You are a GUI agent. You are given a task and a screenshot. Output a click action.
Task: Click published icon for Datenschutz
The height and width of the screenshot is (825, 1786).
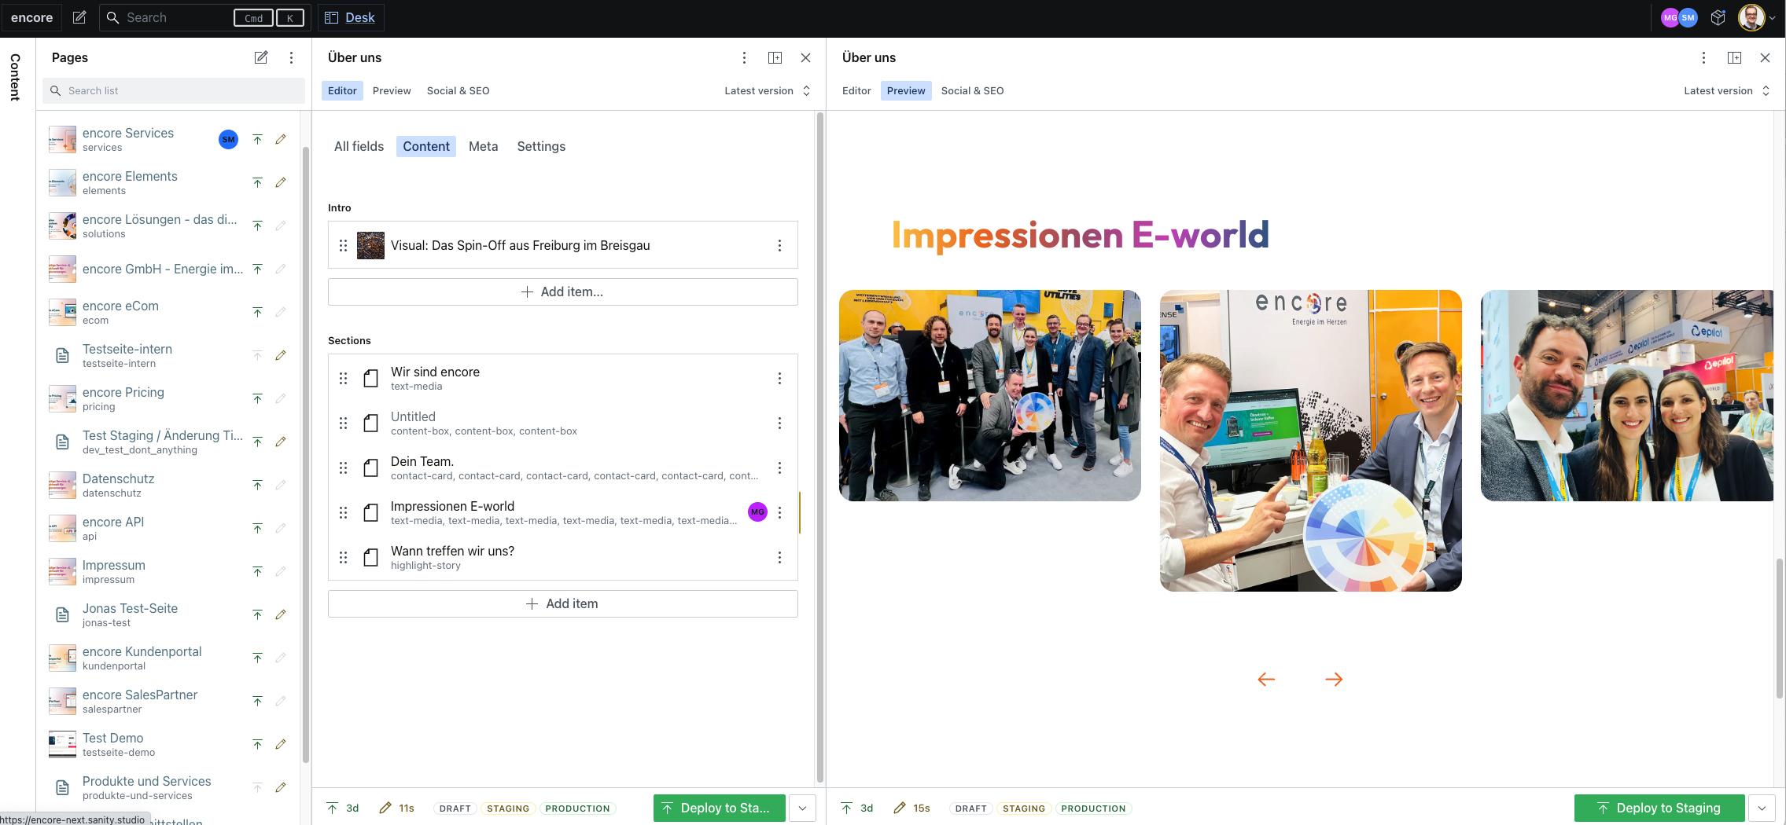(x=257, y=485)
